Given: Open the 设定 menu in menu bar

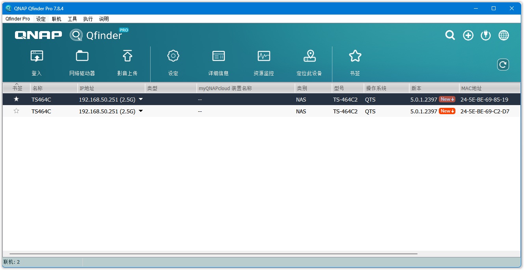Looking at the screenshot, I should (x=41, y=19).
